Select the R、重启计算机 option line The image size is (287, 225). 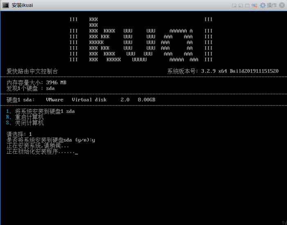click(25, 117)
